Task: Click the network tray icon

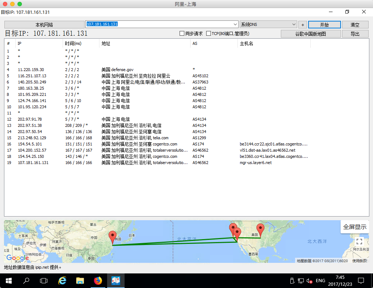Action: coord(301,281)
